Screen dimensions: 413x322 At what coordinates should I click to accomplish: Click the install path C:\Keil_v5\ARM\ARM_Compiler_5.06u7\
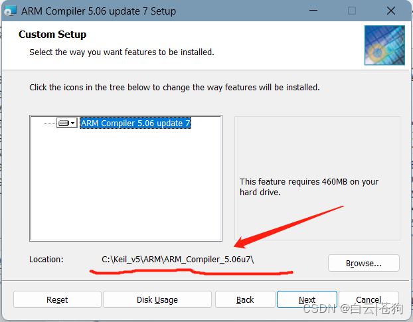coord(177,260)
